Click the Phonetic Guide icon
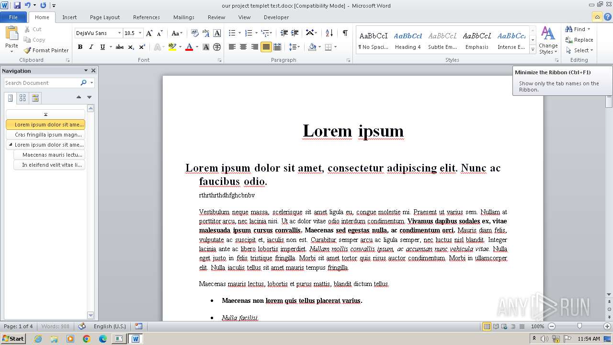The image size is (613, 345). pos(206,33)
